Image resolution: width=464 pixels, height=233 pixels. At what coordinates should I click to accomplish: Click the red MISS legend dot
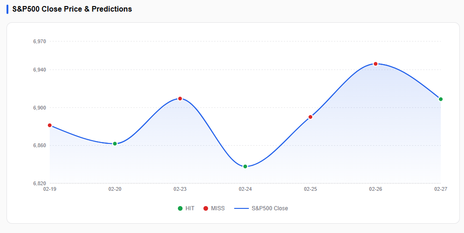tap(206, 208)
